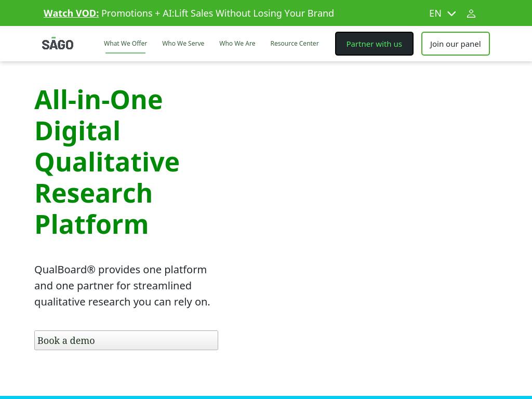Click the All-in-One Digital Qualitative heading
The width and height of the screenshot is (532, 399).
[107, 162]
